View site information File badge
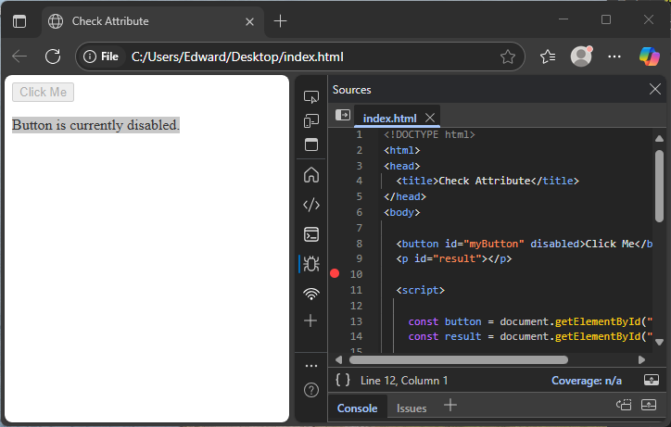671x427 pixels. pyautogui.click(x=101, y=57)
